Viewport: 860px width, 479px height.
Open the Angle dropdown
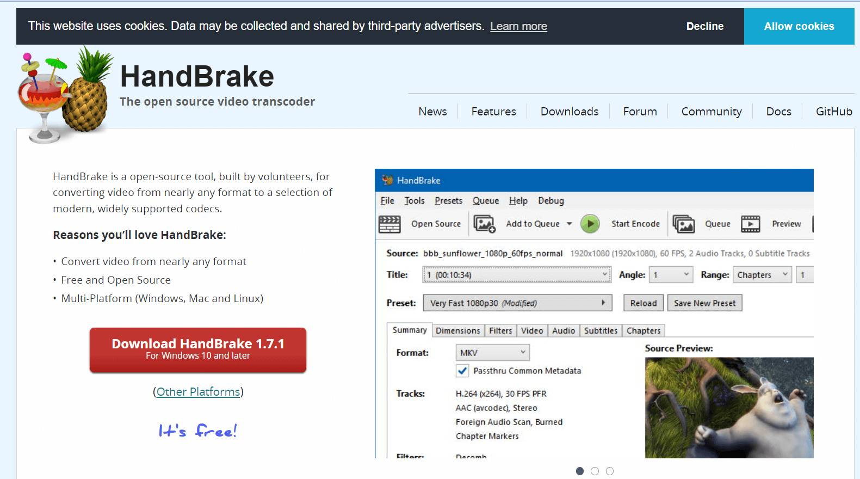point(671,275)
